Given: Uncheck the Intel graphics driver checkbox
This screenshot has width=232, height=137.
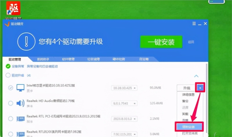Looking at the screenshot, I should (x=10, y=88).
